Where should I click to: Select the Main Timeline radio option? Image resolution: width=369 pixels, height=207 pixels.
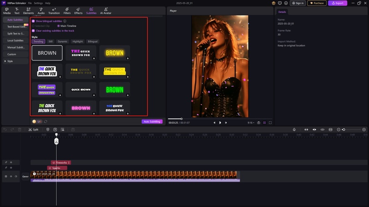(59, 26)
